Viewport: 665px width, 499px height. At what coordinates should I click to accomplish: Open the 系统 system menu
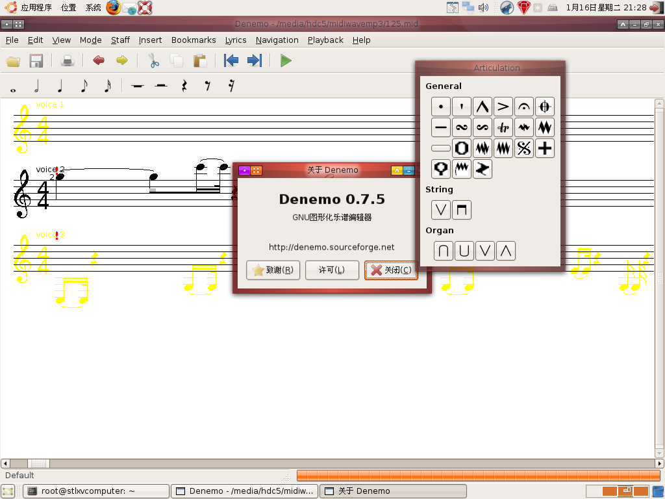pyautogui.click(x=93, y=8)
